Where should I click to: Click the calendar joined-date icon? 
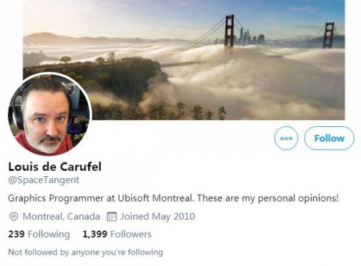(x=112, y=217)
